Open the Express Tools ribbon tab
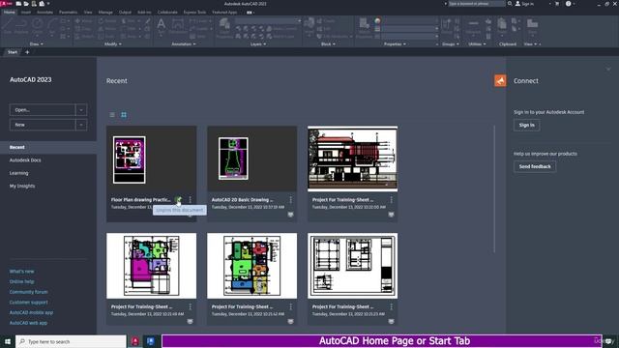Screen dimensions: 619x348 [194, 13]
